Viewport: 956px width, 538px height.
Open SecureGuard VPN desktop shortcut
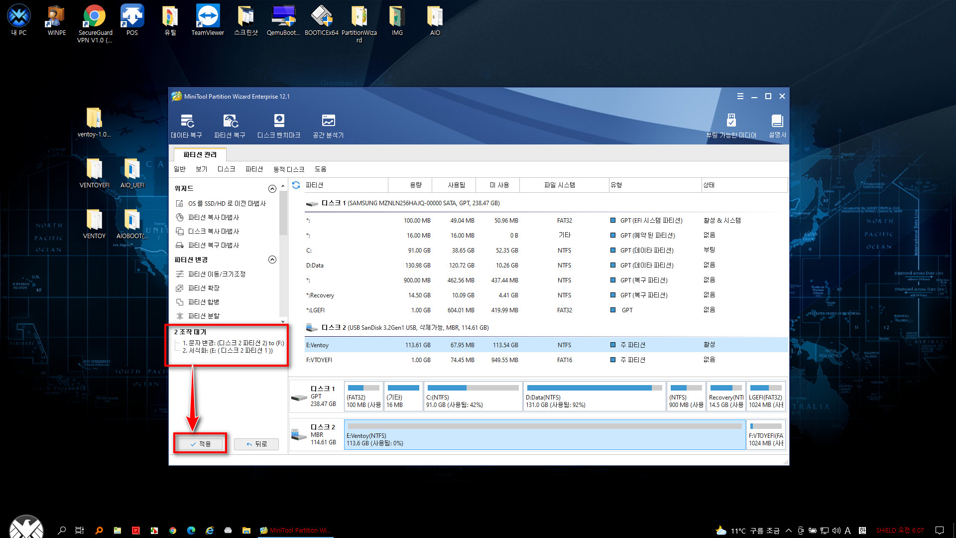(95, 24)
